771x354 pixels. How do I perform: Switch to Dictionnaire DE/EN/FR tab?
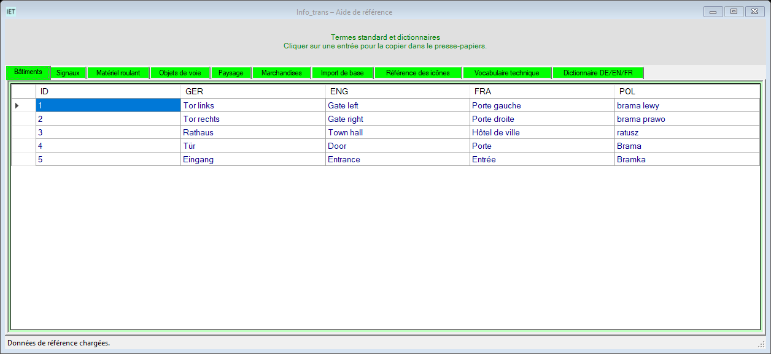point(598,73)
